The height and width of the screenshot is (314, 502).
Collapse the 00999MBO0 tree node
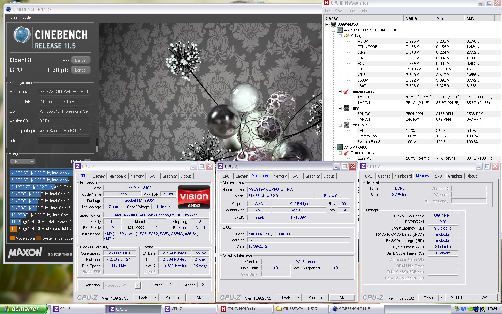coord(327,24)
